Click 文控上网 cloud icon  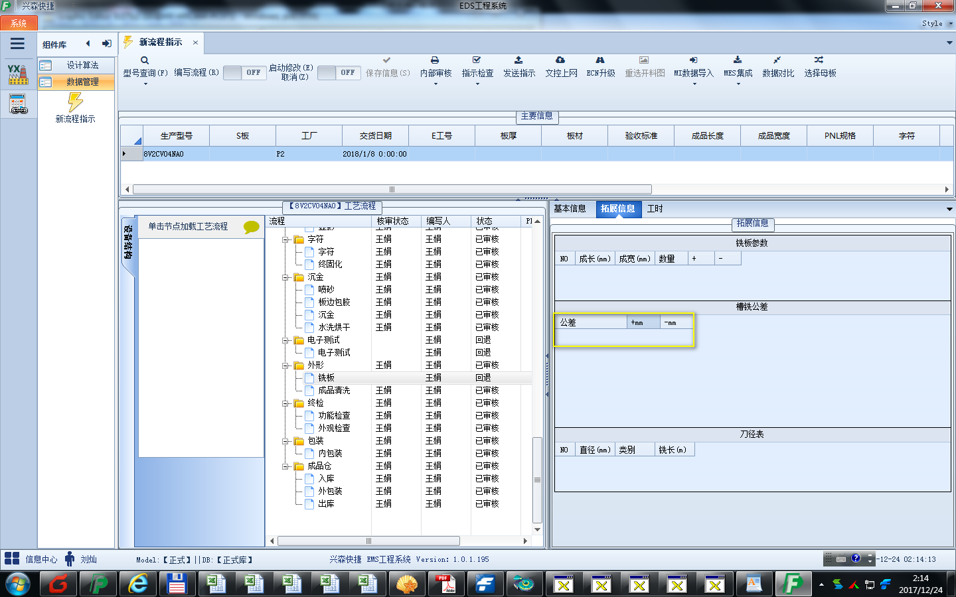pos(560,60)
